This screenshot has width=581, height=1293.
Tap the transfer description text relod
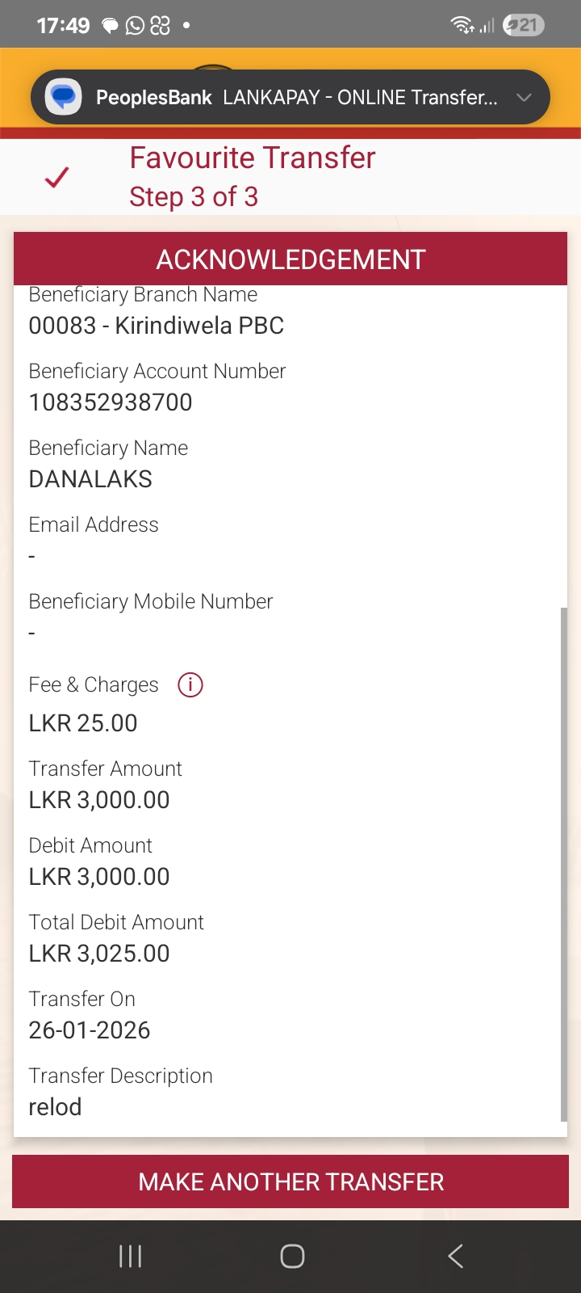pyautogui.click(x=55, y=1107)
